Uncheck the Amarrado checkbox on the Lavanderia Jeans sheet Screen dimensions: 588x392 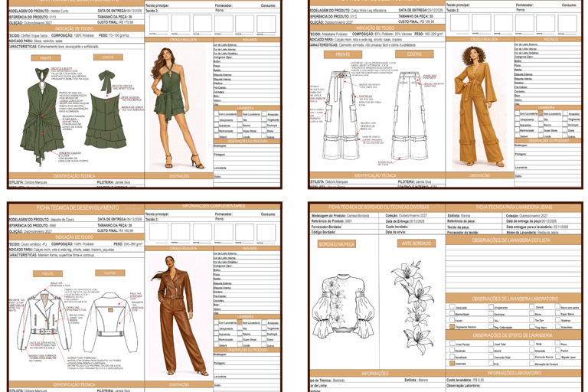pos(452,364)
